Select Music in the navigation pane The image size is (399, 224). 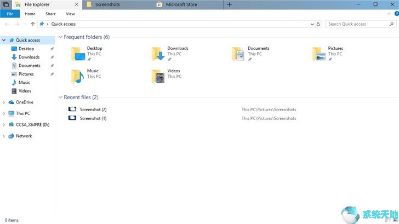[24, 82]
